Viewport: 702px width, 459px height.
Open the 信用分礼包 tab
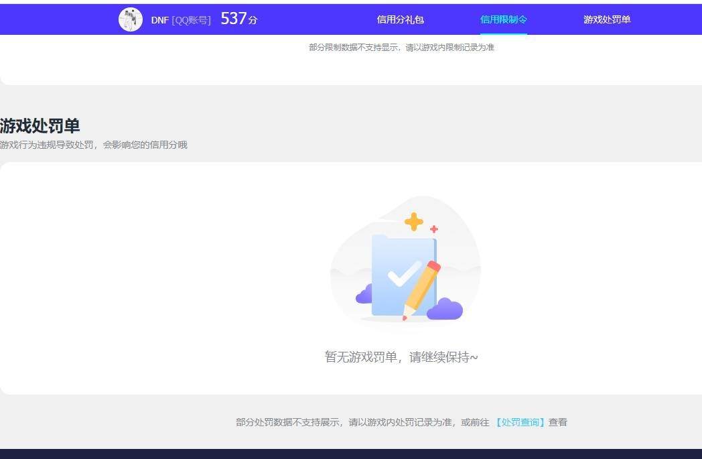coord(401,19)
